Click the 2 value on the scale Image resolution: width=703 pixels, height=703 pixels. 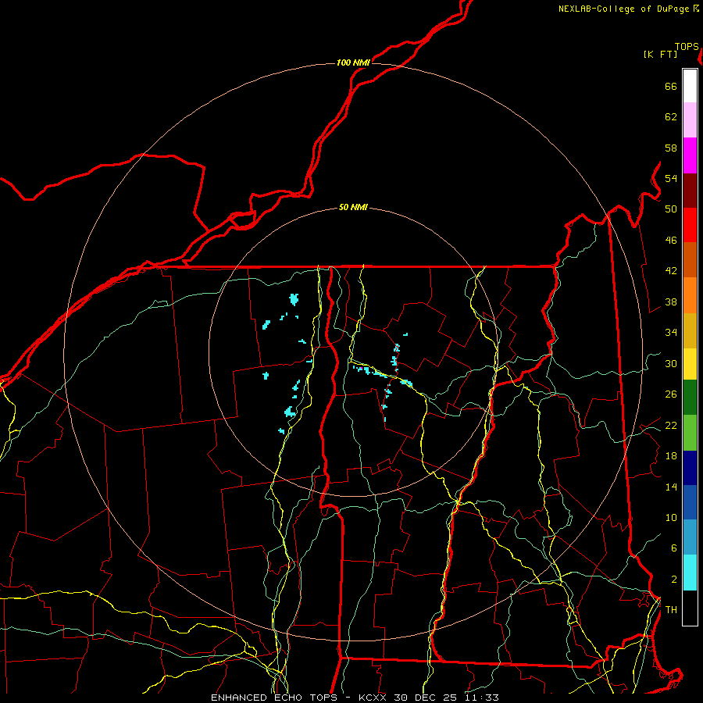coord(674,580)
